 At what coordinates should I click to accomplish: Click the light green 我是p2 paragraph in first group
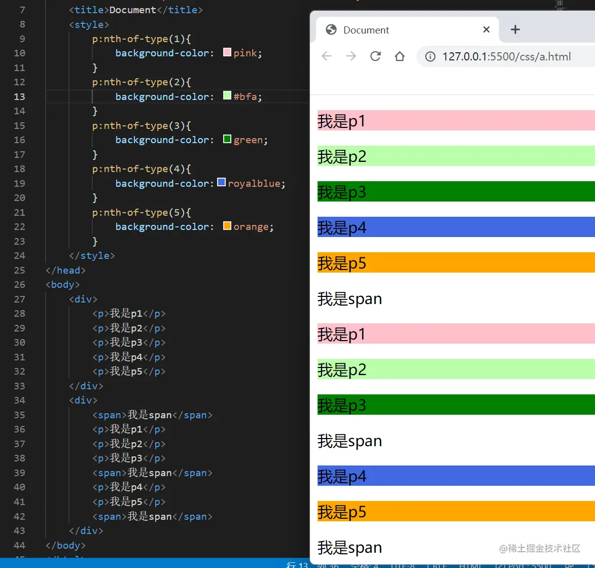(456, 156)
